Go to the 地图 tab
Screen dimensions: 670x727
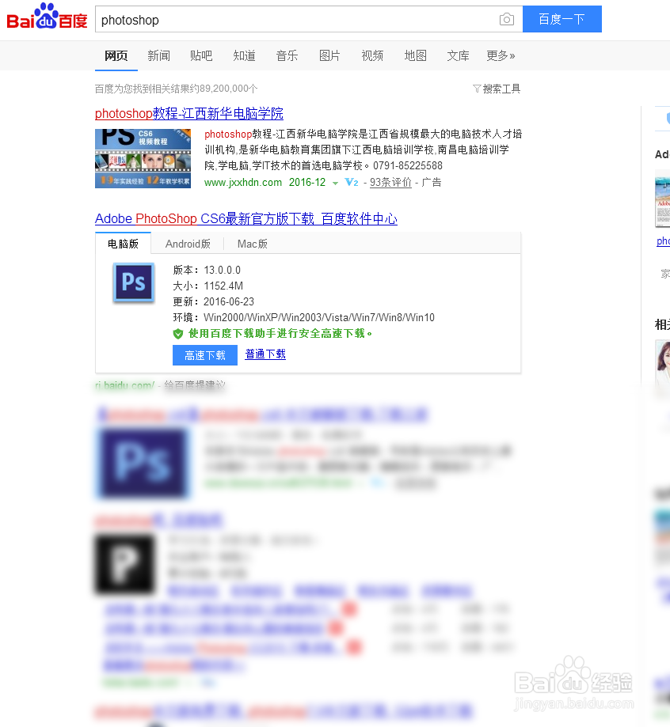click(x=416, y=56)
